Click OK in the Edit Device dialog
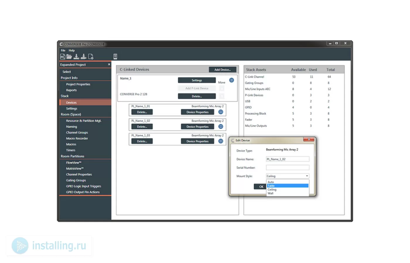Viewport: 410px width, 263px height. [x=260, y=186]
